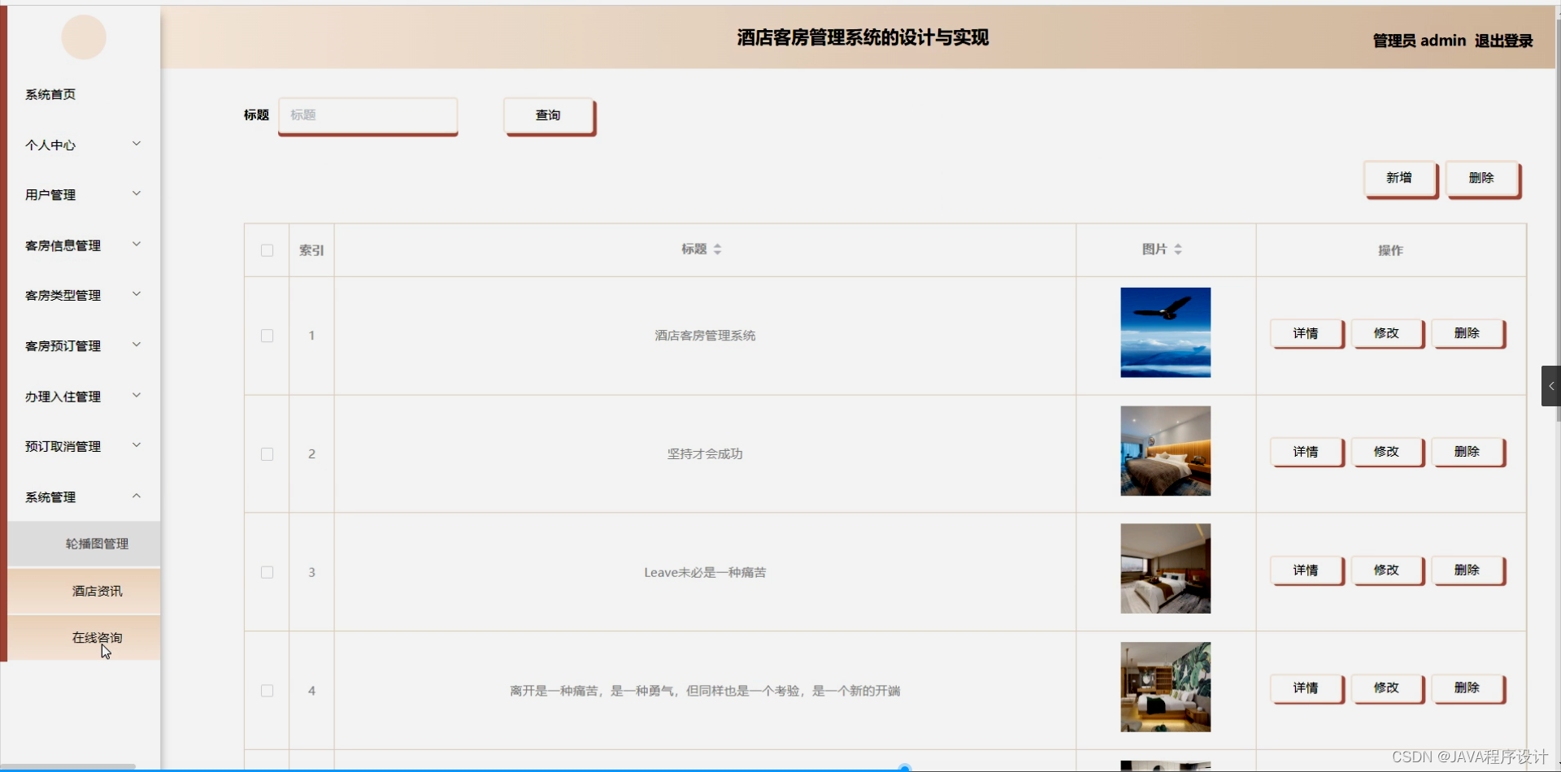Click the sidebar horizontal scrollbar
This screenshot has height=772, width=1561.
coord(67,766)
